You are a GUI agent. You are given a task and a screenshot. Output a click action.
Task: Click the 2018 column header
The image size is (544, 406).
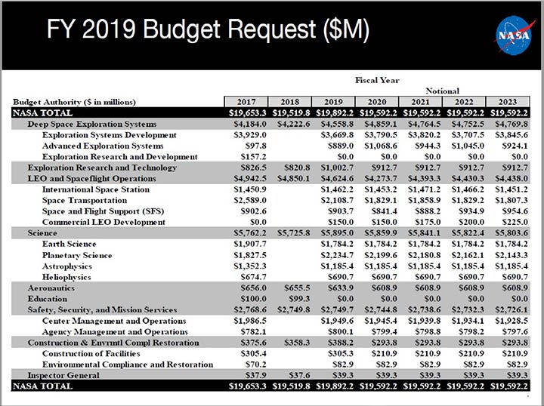(x=289, y=101)
